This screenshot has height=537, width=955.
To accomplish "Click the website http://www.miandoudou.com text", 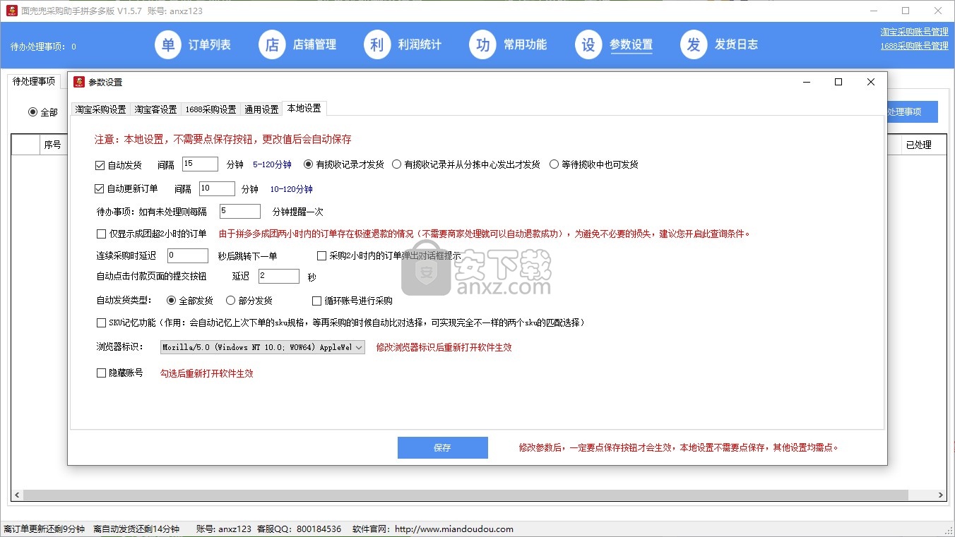I will (454, 529).
